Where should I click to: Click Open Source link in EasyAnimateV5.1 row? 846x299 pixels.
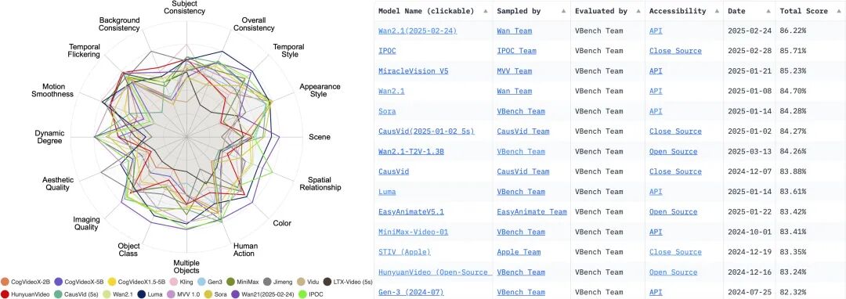[x=674, y=211]
